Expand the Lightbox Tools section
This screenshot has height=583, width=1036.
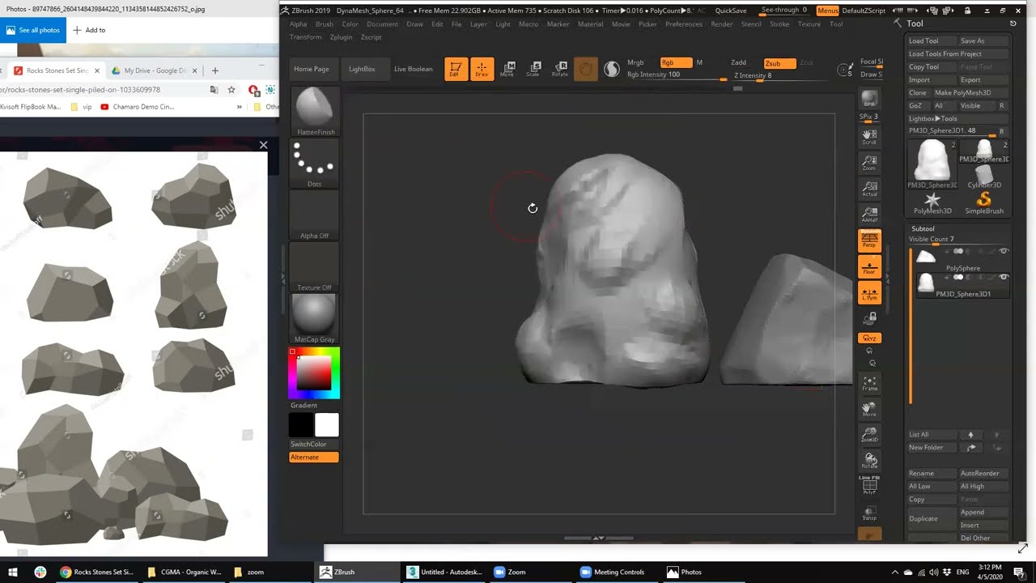932,118
